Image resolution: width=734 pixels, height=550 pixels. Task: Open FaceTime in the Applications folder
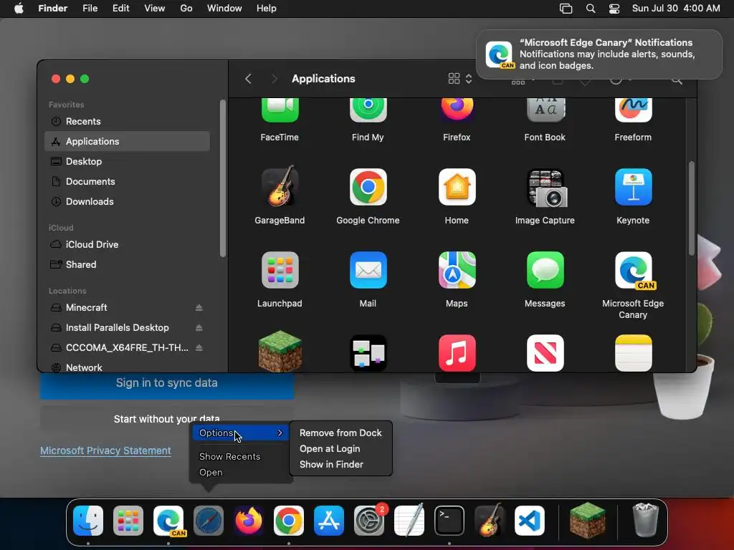(x=280, y=111)
